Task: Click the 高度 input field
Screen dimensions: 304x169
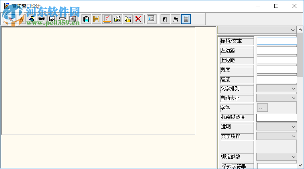Action: 277,80
